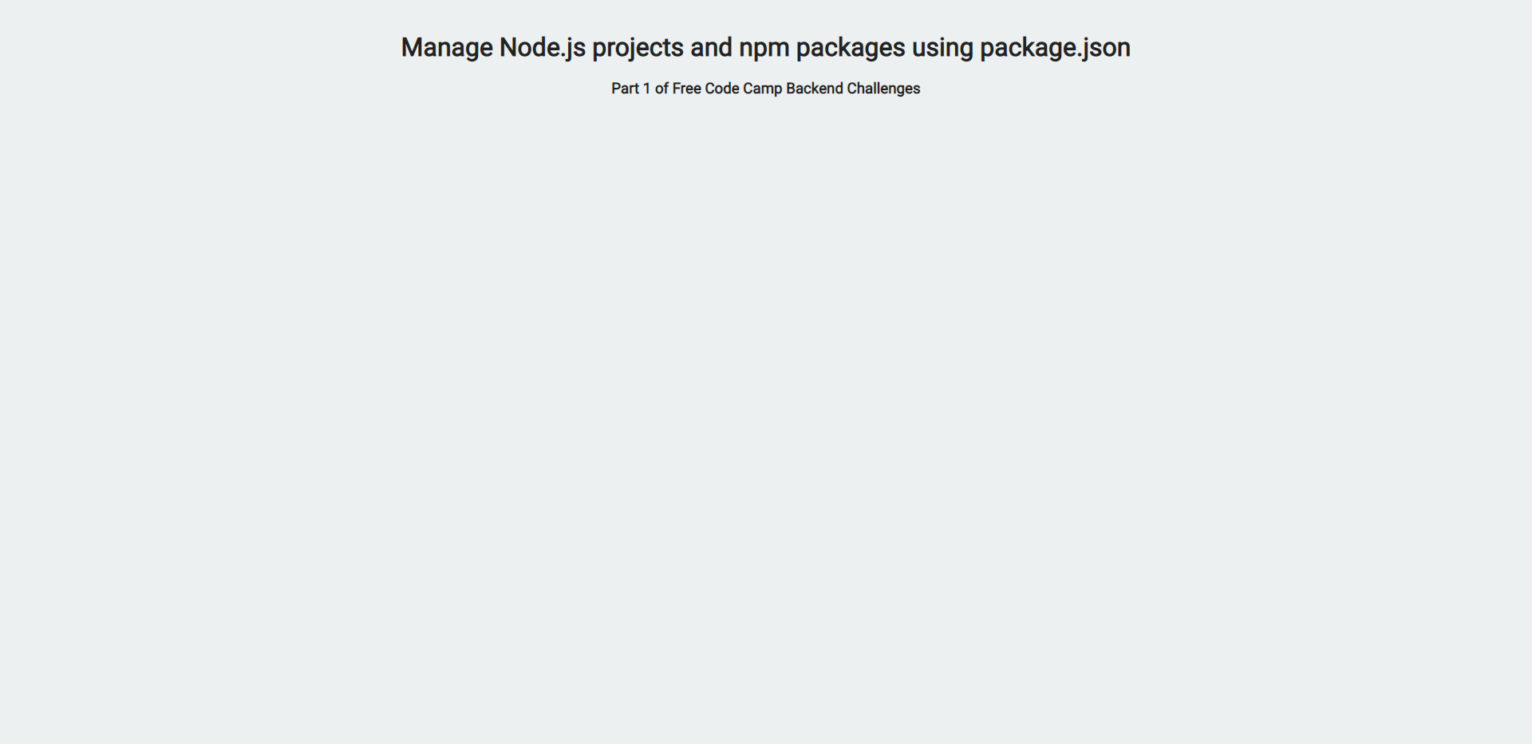Viewport: 1532px width, 744px height.
Task: Click "package.json" at the heading's end
Action: click(x=1055, y=48)
